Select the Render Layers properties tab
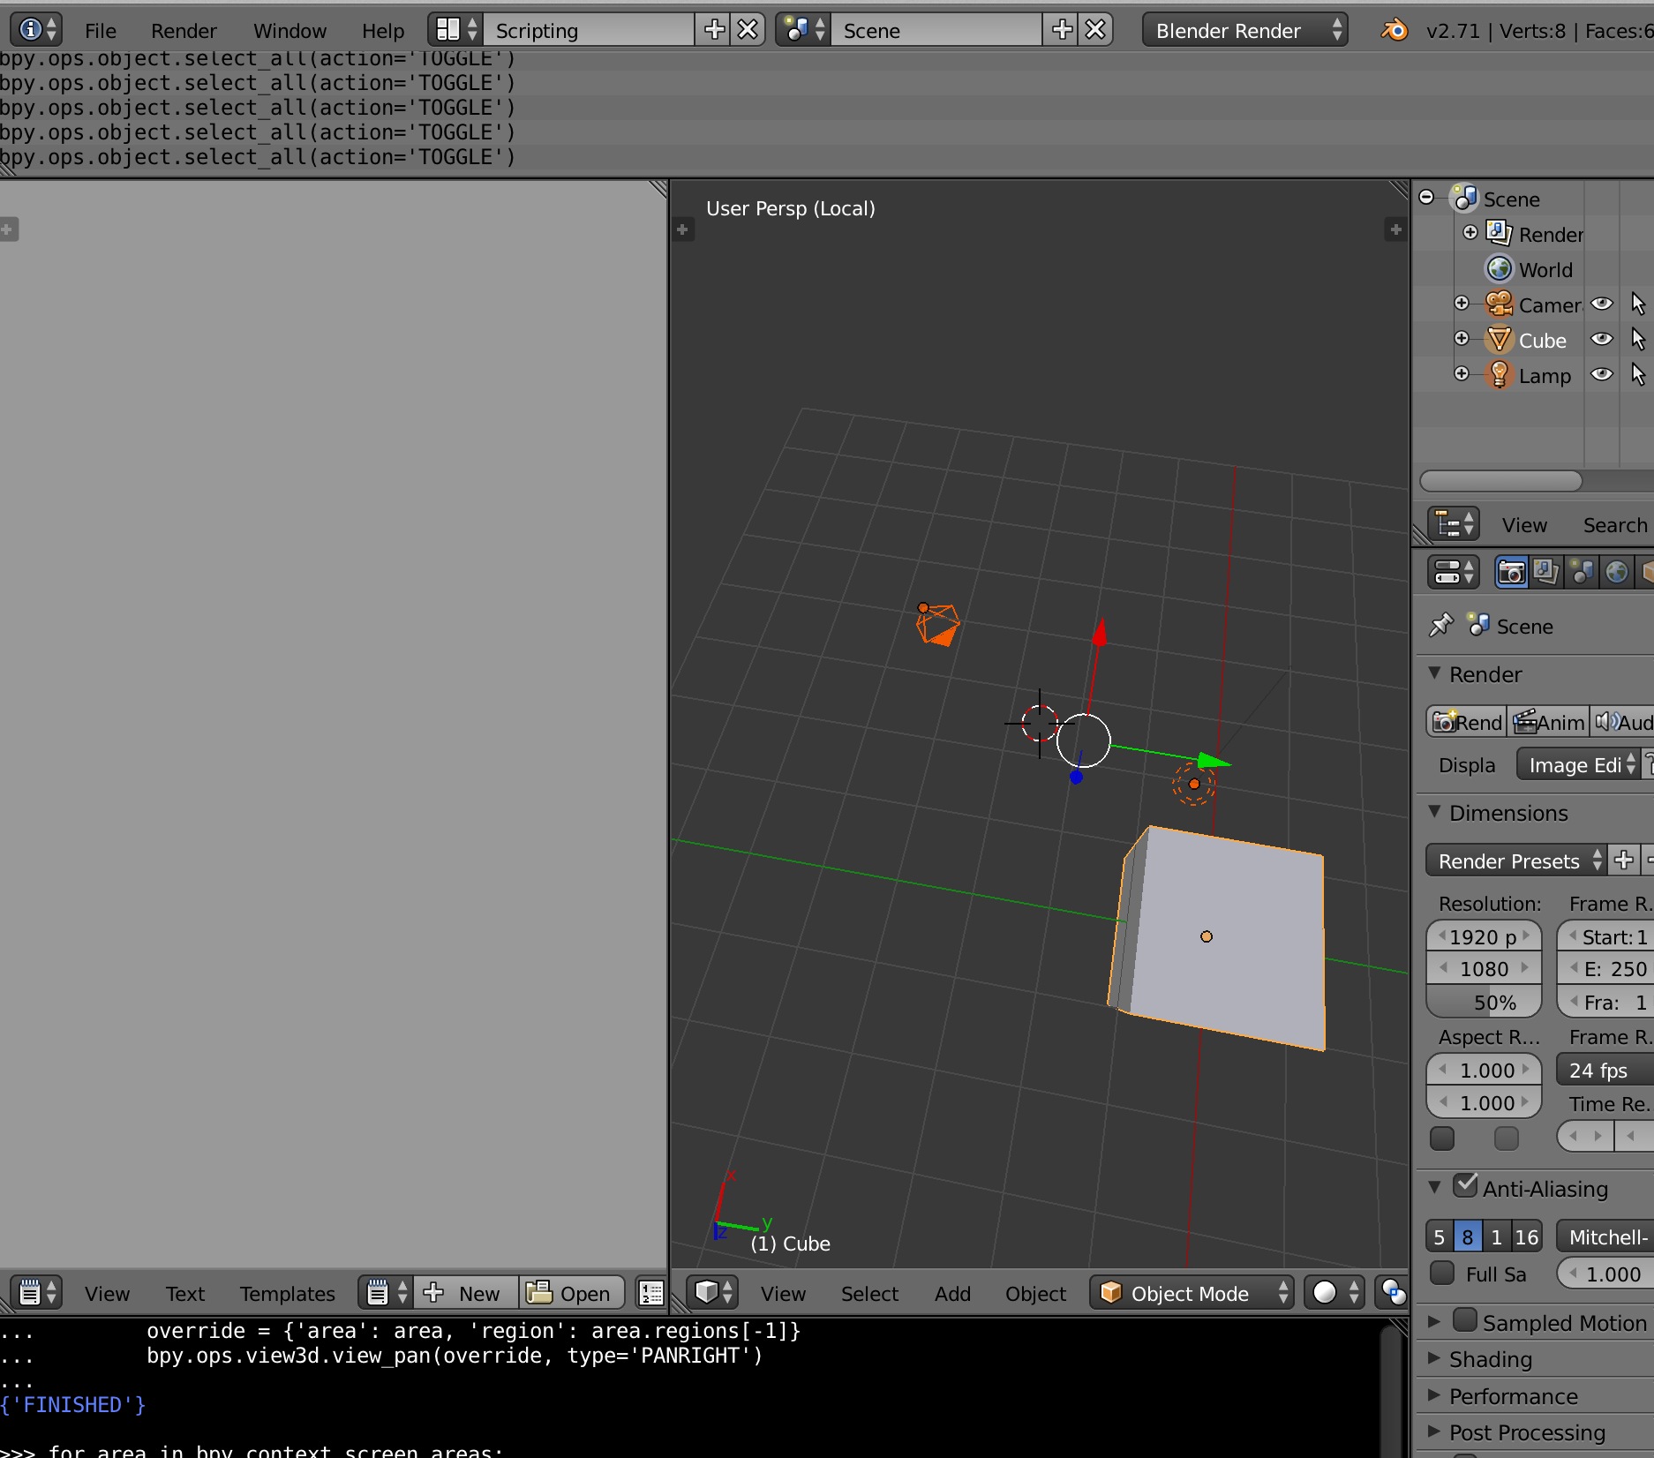The width and height of the screenshot is (1654, 1458). [x=1545, y=573]
